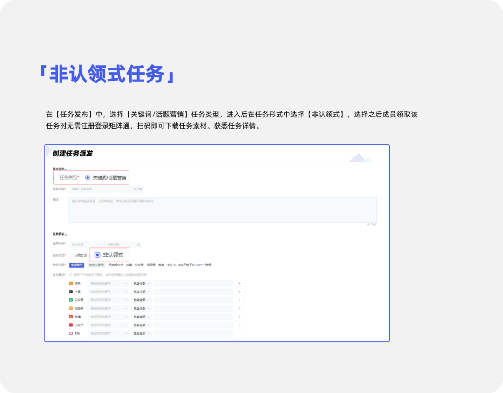Focus the keyword input in the 公众号 row

193,300
